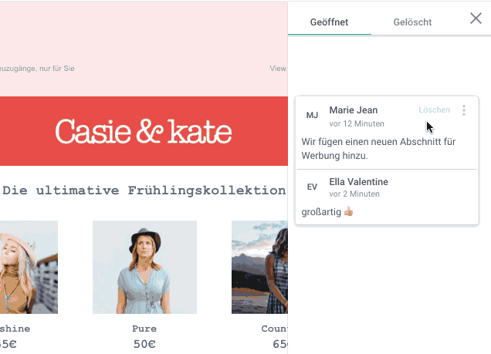Select the Pure product name label
This screenshot has height=354, width=491.
click(x=144, y=329)
